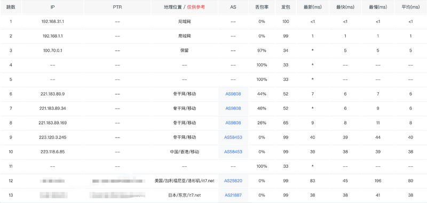427x203 pixels.
Task: Select IP address 192.168.31.1
Action: pyautogui.click(x=52, y=21)
